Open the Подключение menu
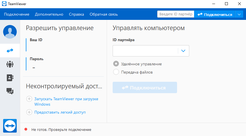 17,14
